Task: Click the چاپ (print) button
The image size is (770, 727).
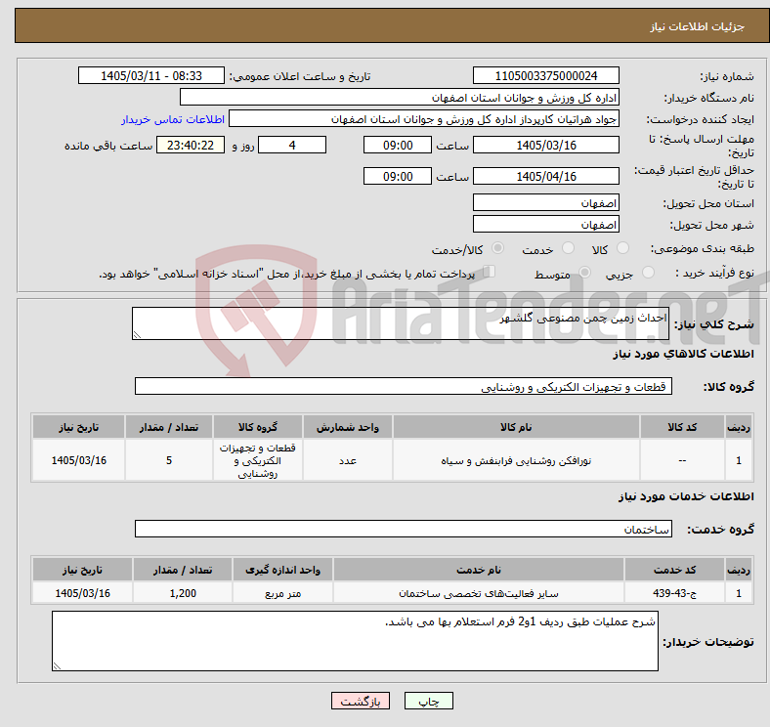Action: pyautogui.click(x=428, y=701)
